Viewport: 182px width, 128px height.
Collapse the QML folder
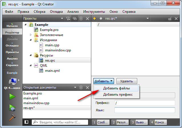point(31,65)
